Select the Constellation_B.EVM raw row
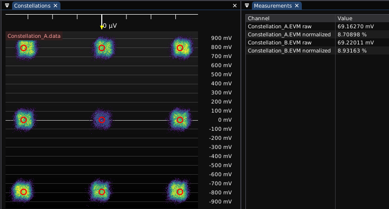389x209 pixels. point(317,42)
